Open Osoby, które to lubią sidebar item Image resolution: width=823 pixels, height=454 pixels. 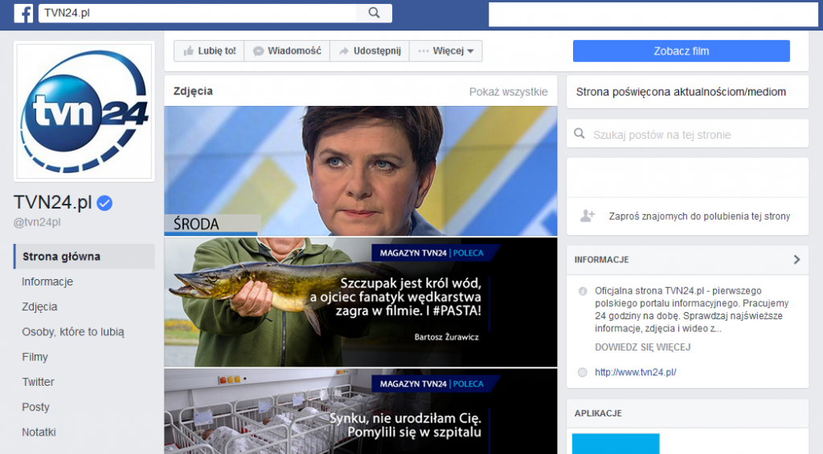(x=72, y=331)
